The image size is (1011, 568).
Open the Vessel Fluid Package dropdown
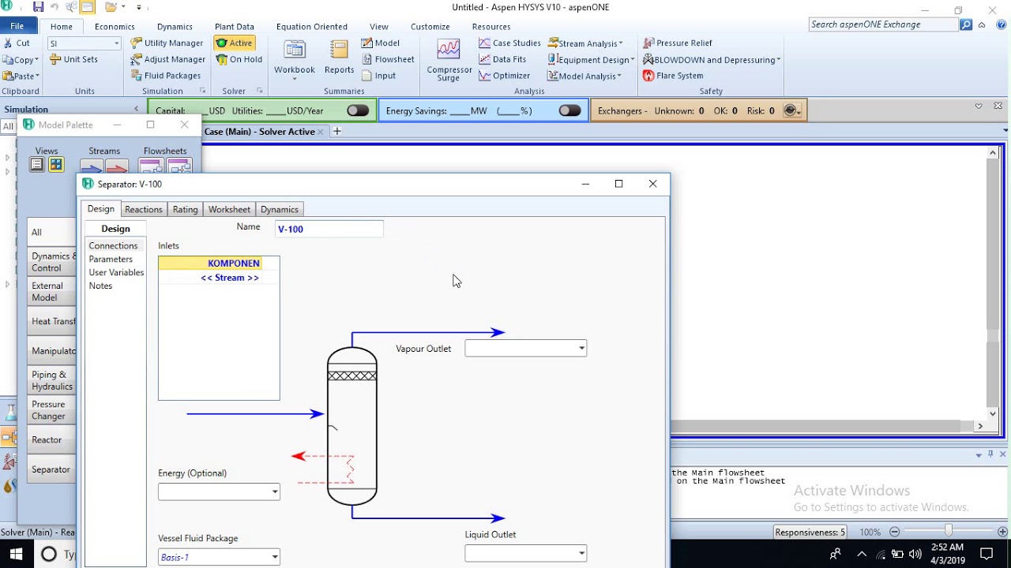[275, 557]
